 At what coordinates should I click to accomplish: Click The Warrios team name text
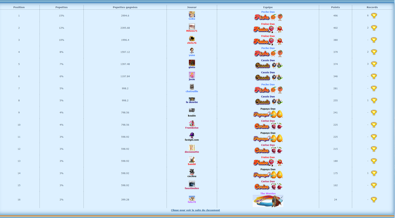[268, 194]
